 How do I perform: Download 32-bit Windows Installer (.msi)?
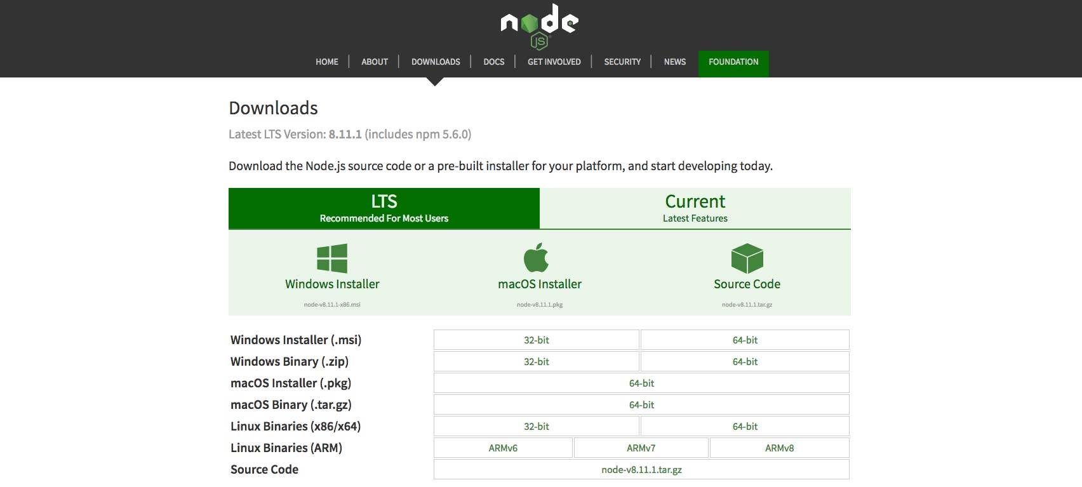click(x=537, y=340)
